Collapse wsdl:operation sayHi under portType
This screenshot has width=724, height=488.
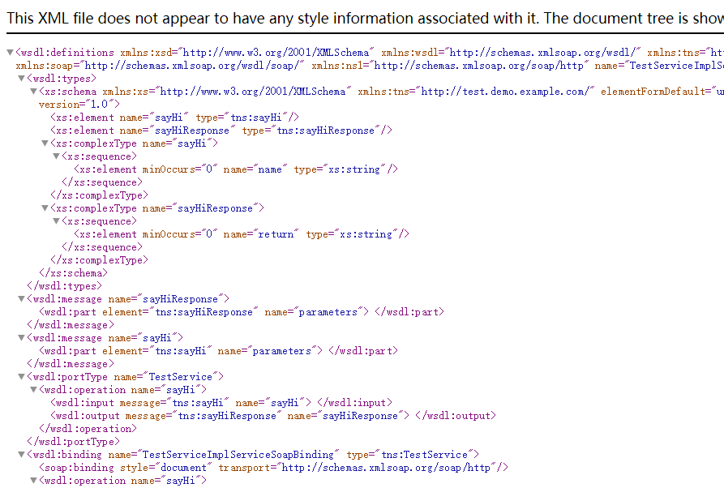(33, 390)
